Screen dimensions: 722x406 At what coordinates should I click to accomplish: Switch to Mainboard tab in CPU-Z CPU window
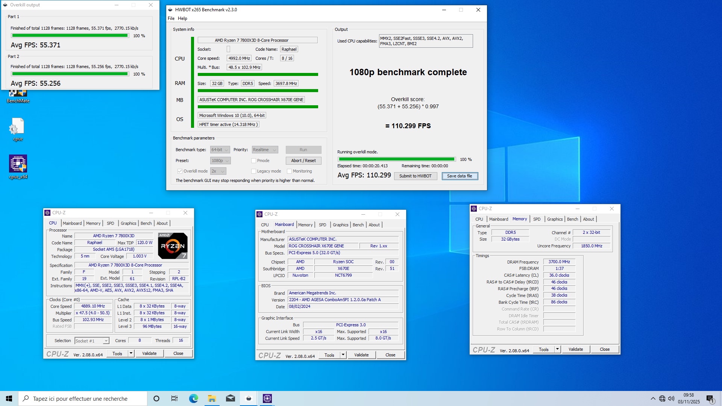click(x=72, y=223)
